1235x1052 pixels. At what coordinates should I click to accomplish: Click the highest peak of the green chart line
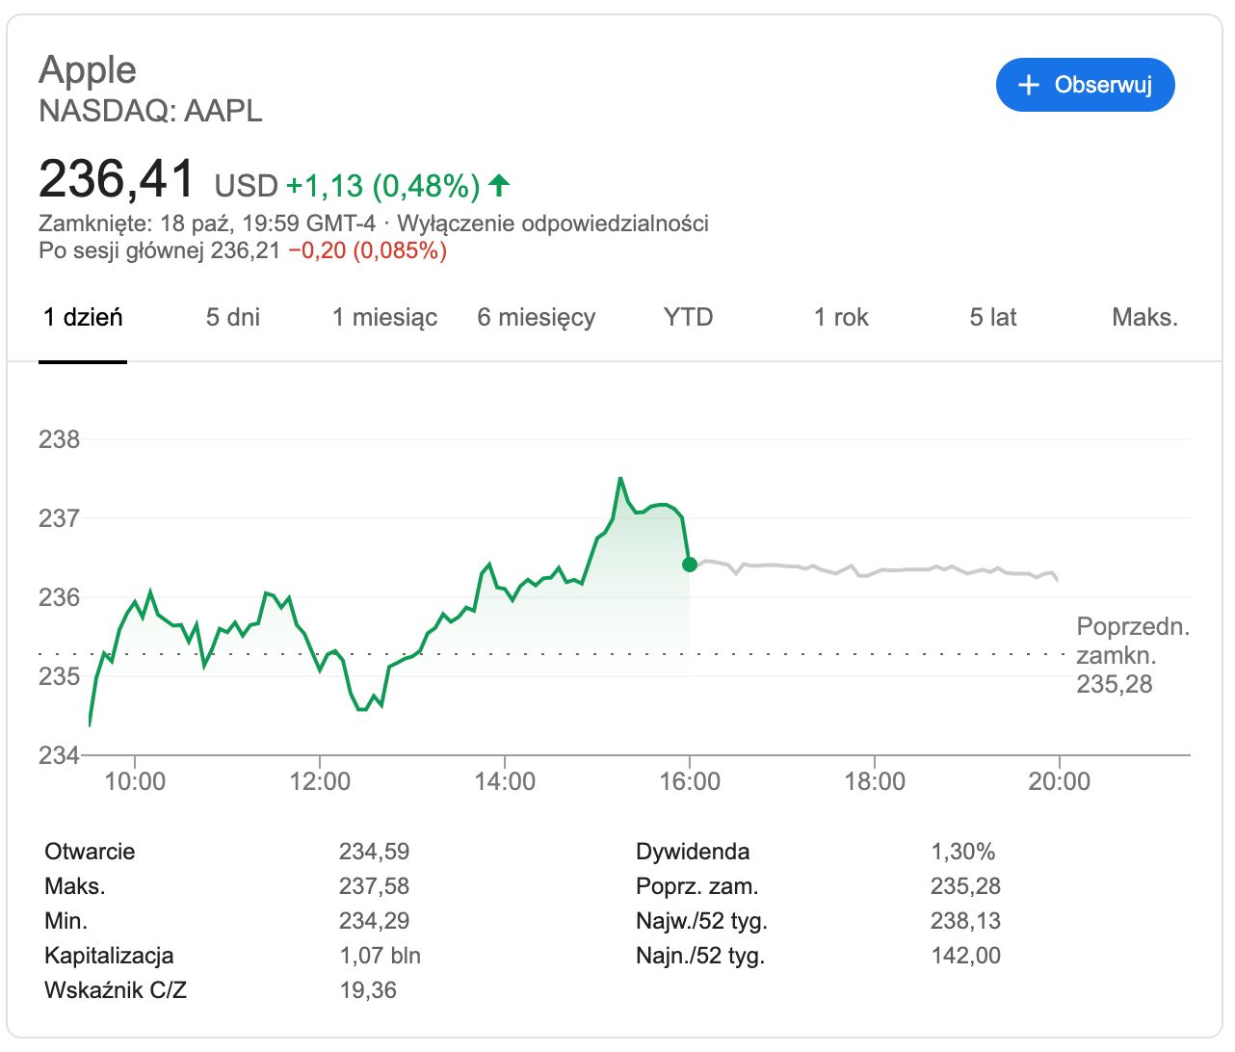click(x=619, y=479)
